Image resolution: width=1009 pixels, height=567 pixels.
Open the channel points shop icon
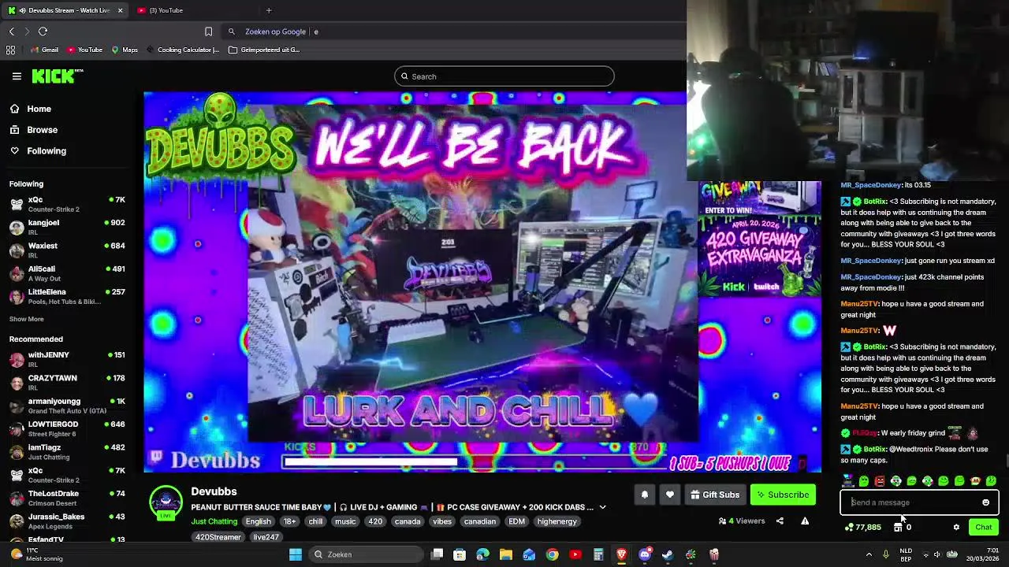click(x=898, y=527)
